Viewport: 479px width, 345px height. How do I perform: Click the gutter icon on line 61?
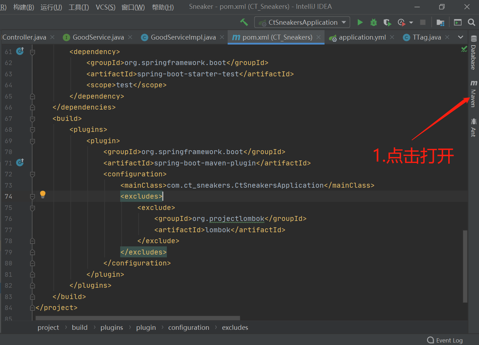[20, 51]
